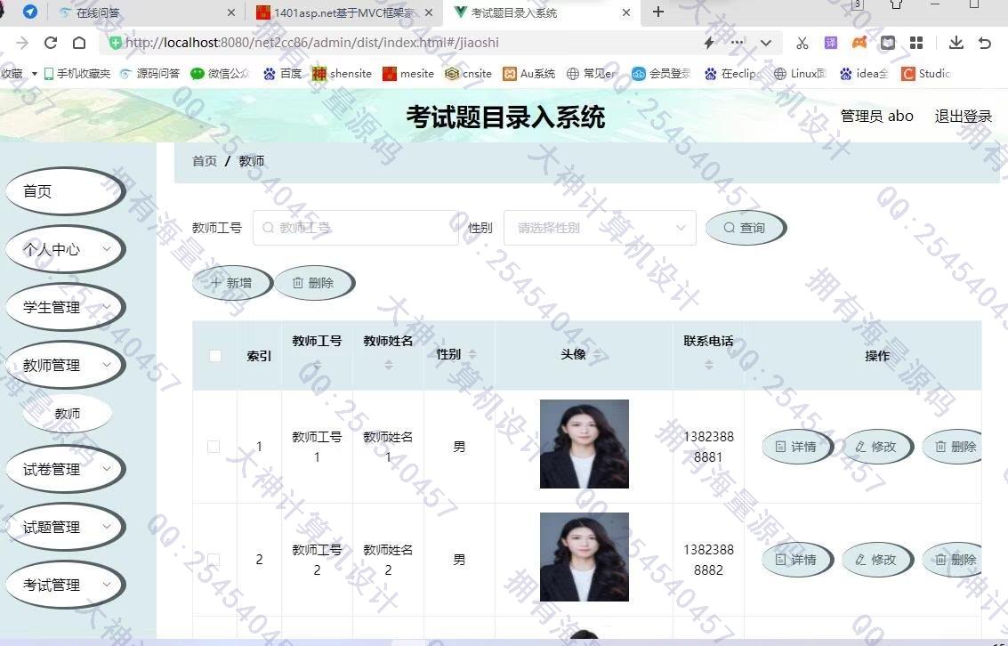Close the 在线问答 tab
The image size is (1008, 646).
[231, 12]
